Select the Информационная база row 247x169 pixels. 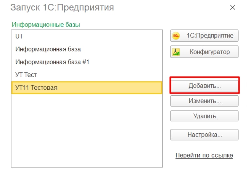point(87,49)
